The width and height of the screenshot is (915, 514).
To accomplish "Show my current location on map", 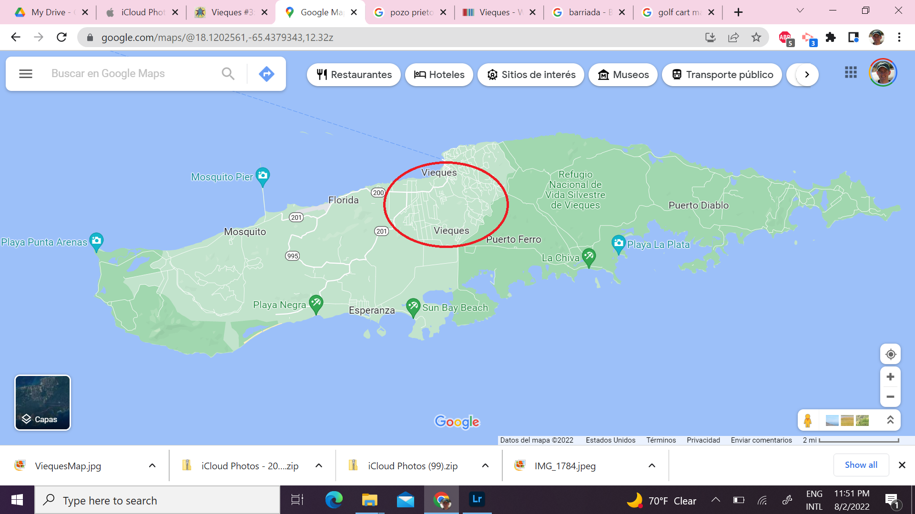I will 890,355.
